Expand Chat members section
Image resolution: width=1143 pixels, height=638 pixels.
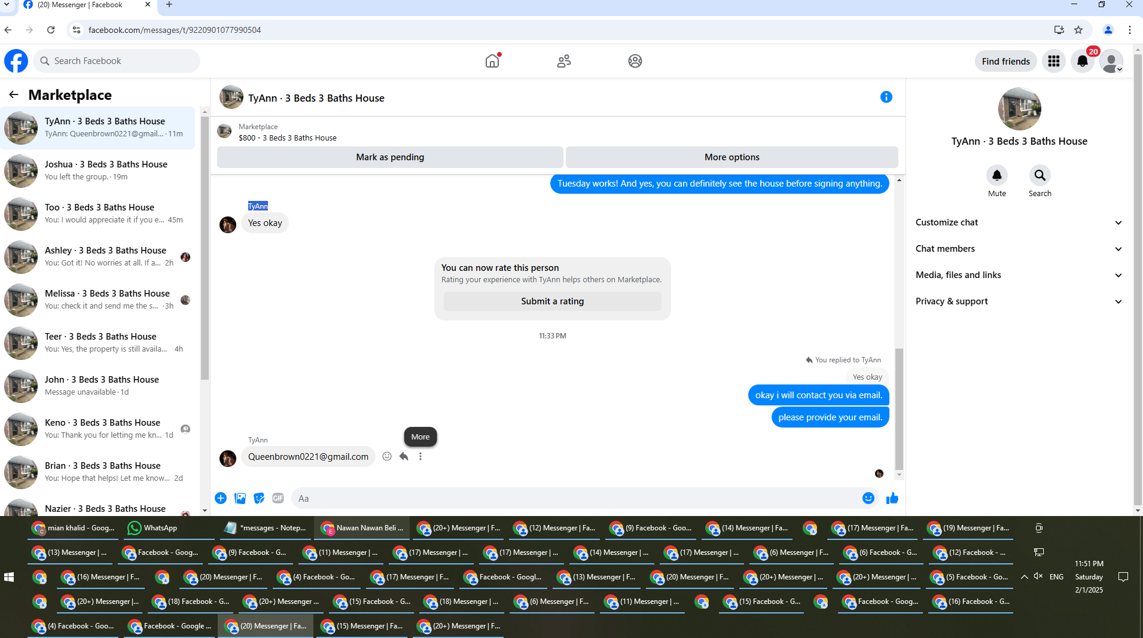pos(1019,249)
